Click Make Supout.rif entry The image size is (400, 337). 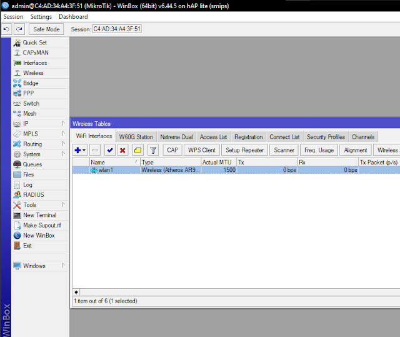pyautogui.click(x=40, y=226)
